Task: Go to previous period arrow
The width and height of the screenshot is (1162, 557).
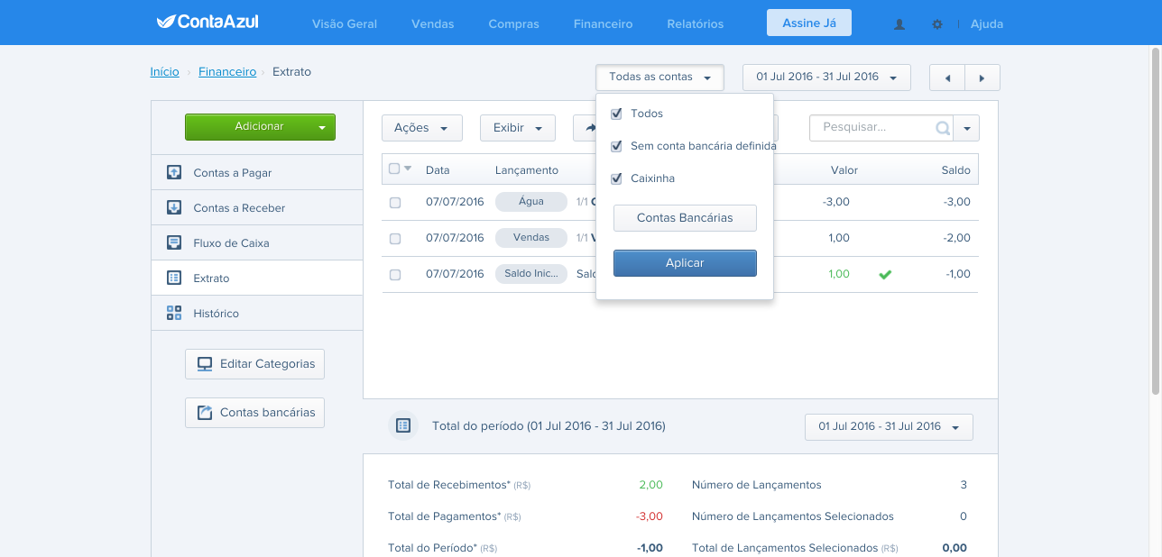Action: [947, 78]
